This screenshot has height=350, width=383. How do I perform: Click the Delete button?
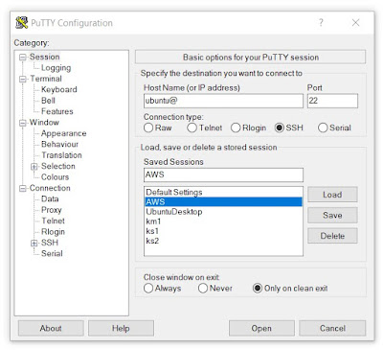click(332, 236)
